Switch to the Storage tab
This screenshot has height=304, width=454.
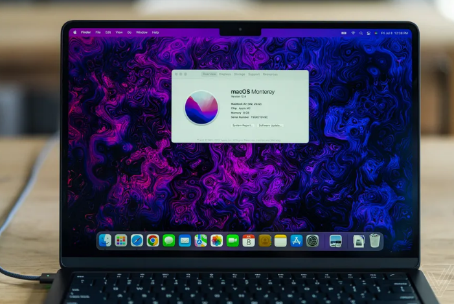240,74
